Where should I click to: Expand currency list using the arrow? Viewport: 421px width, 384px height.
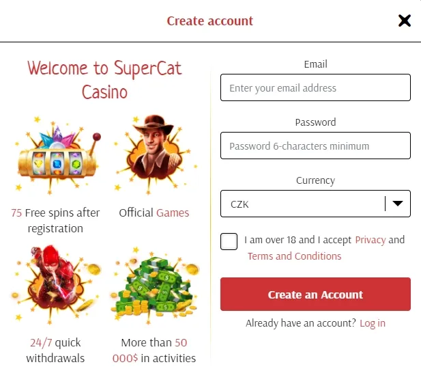pos(398,204)
